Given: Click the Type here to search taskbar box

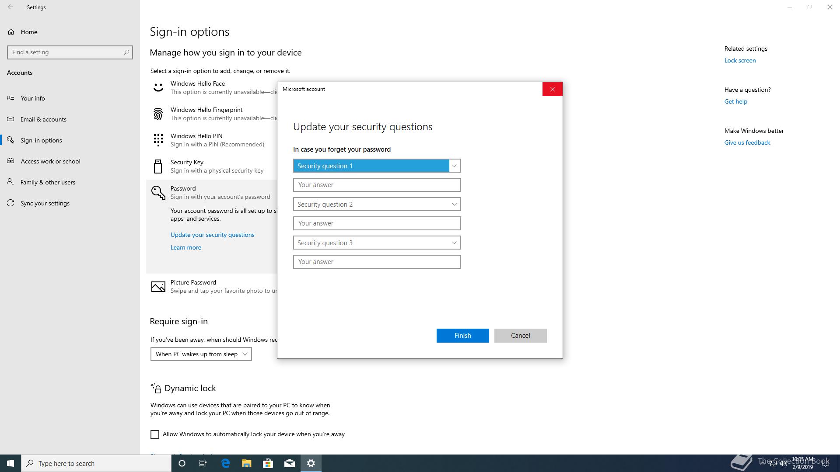Looking at the screenshot, I should coord(96,463).
